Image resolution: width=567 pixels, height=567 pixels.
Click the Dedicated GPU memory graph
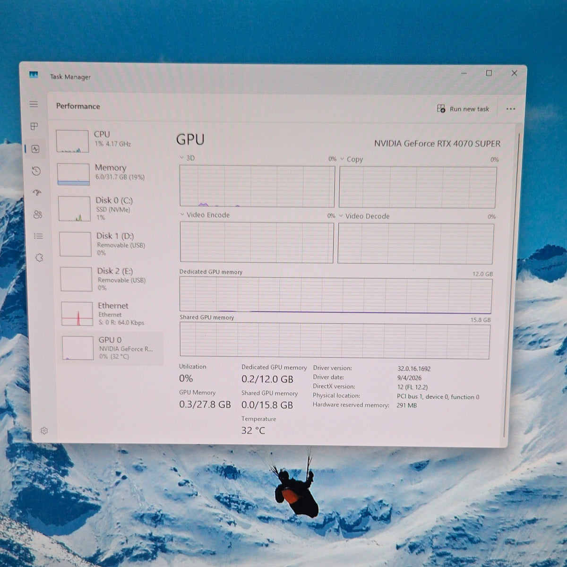point(335,295)
